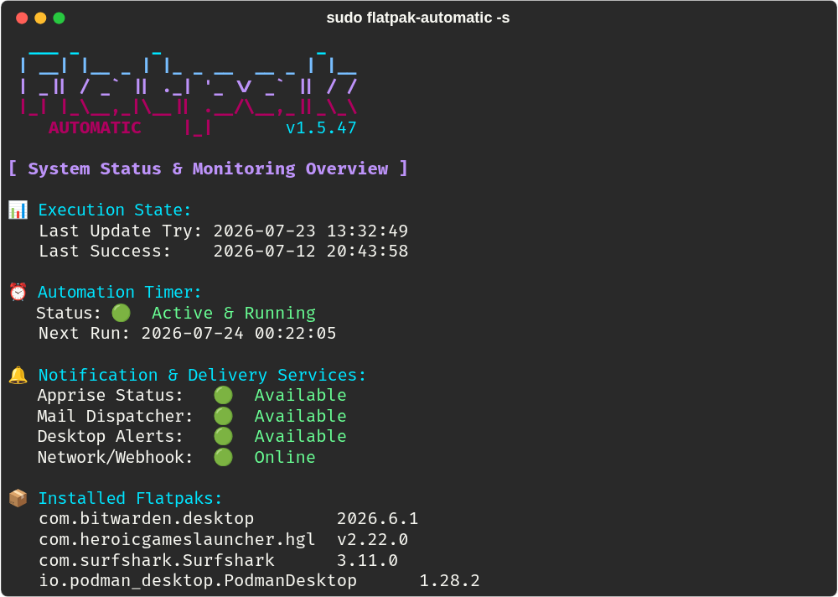Click the Last Update Try timestamp 2026-07-23 13:32:49
838x597 pixels.
click(311, 231)
